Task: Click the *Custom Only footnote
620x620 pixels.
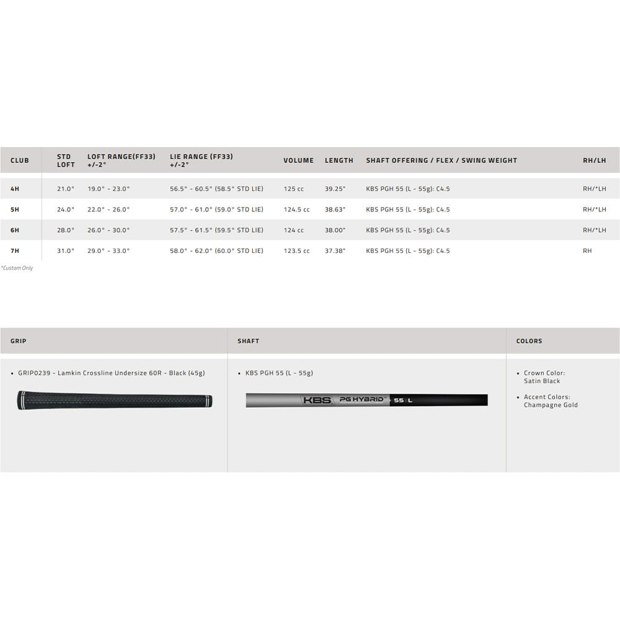Action: pos(17,268)
